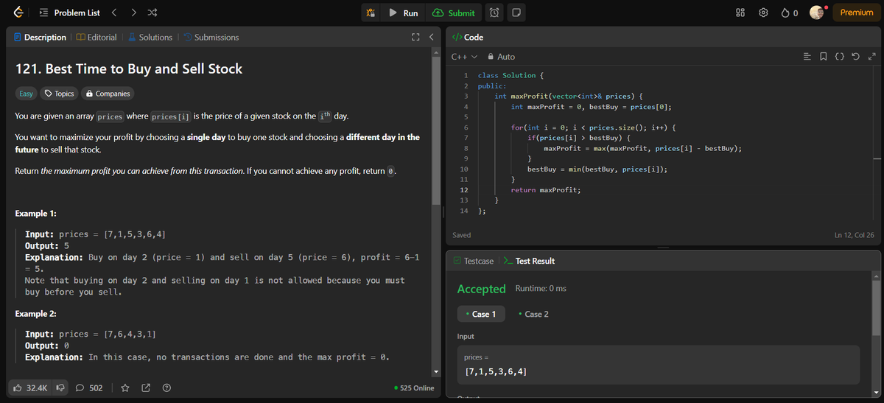Select Case 1 result

click(x=480, y=314)
